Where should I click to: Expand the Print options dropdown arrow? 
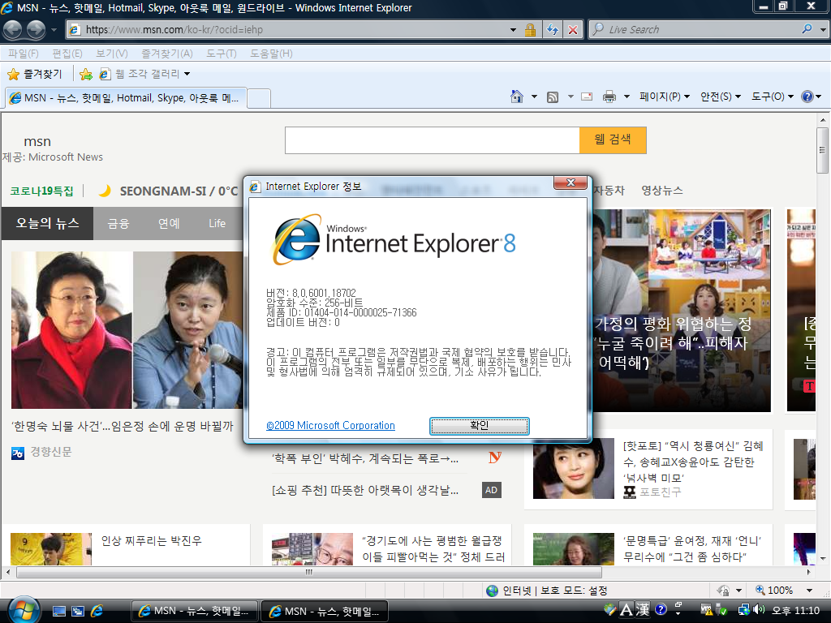(626, 97)
